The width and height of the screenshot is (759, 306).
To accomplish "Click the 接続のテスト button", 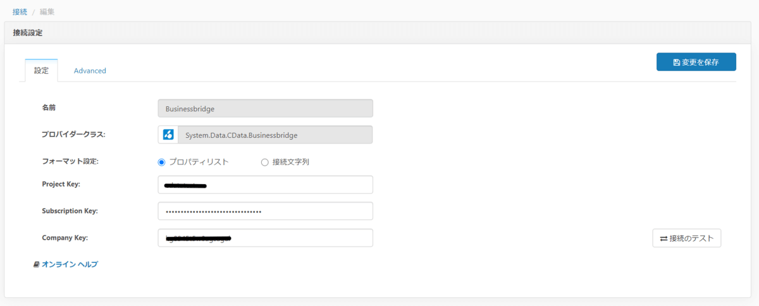I will (686, 238).
